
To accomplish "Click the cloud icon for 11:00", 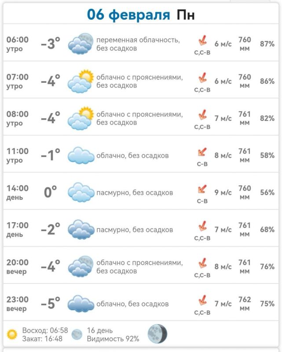I will coord(81,155).
